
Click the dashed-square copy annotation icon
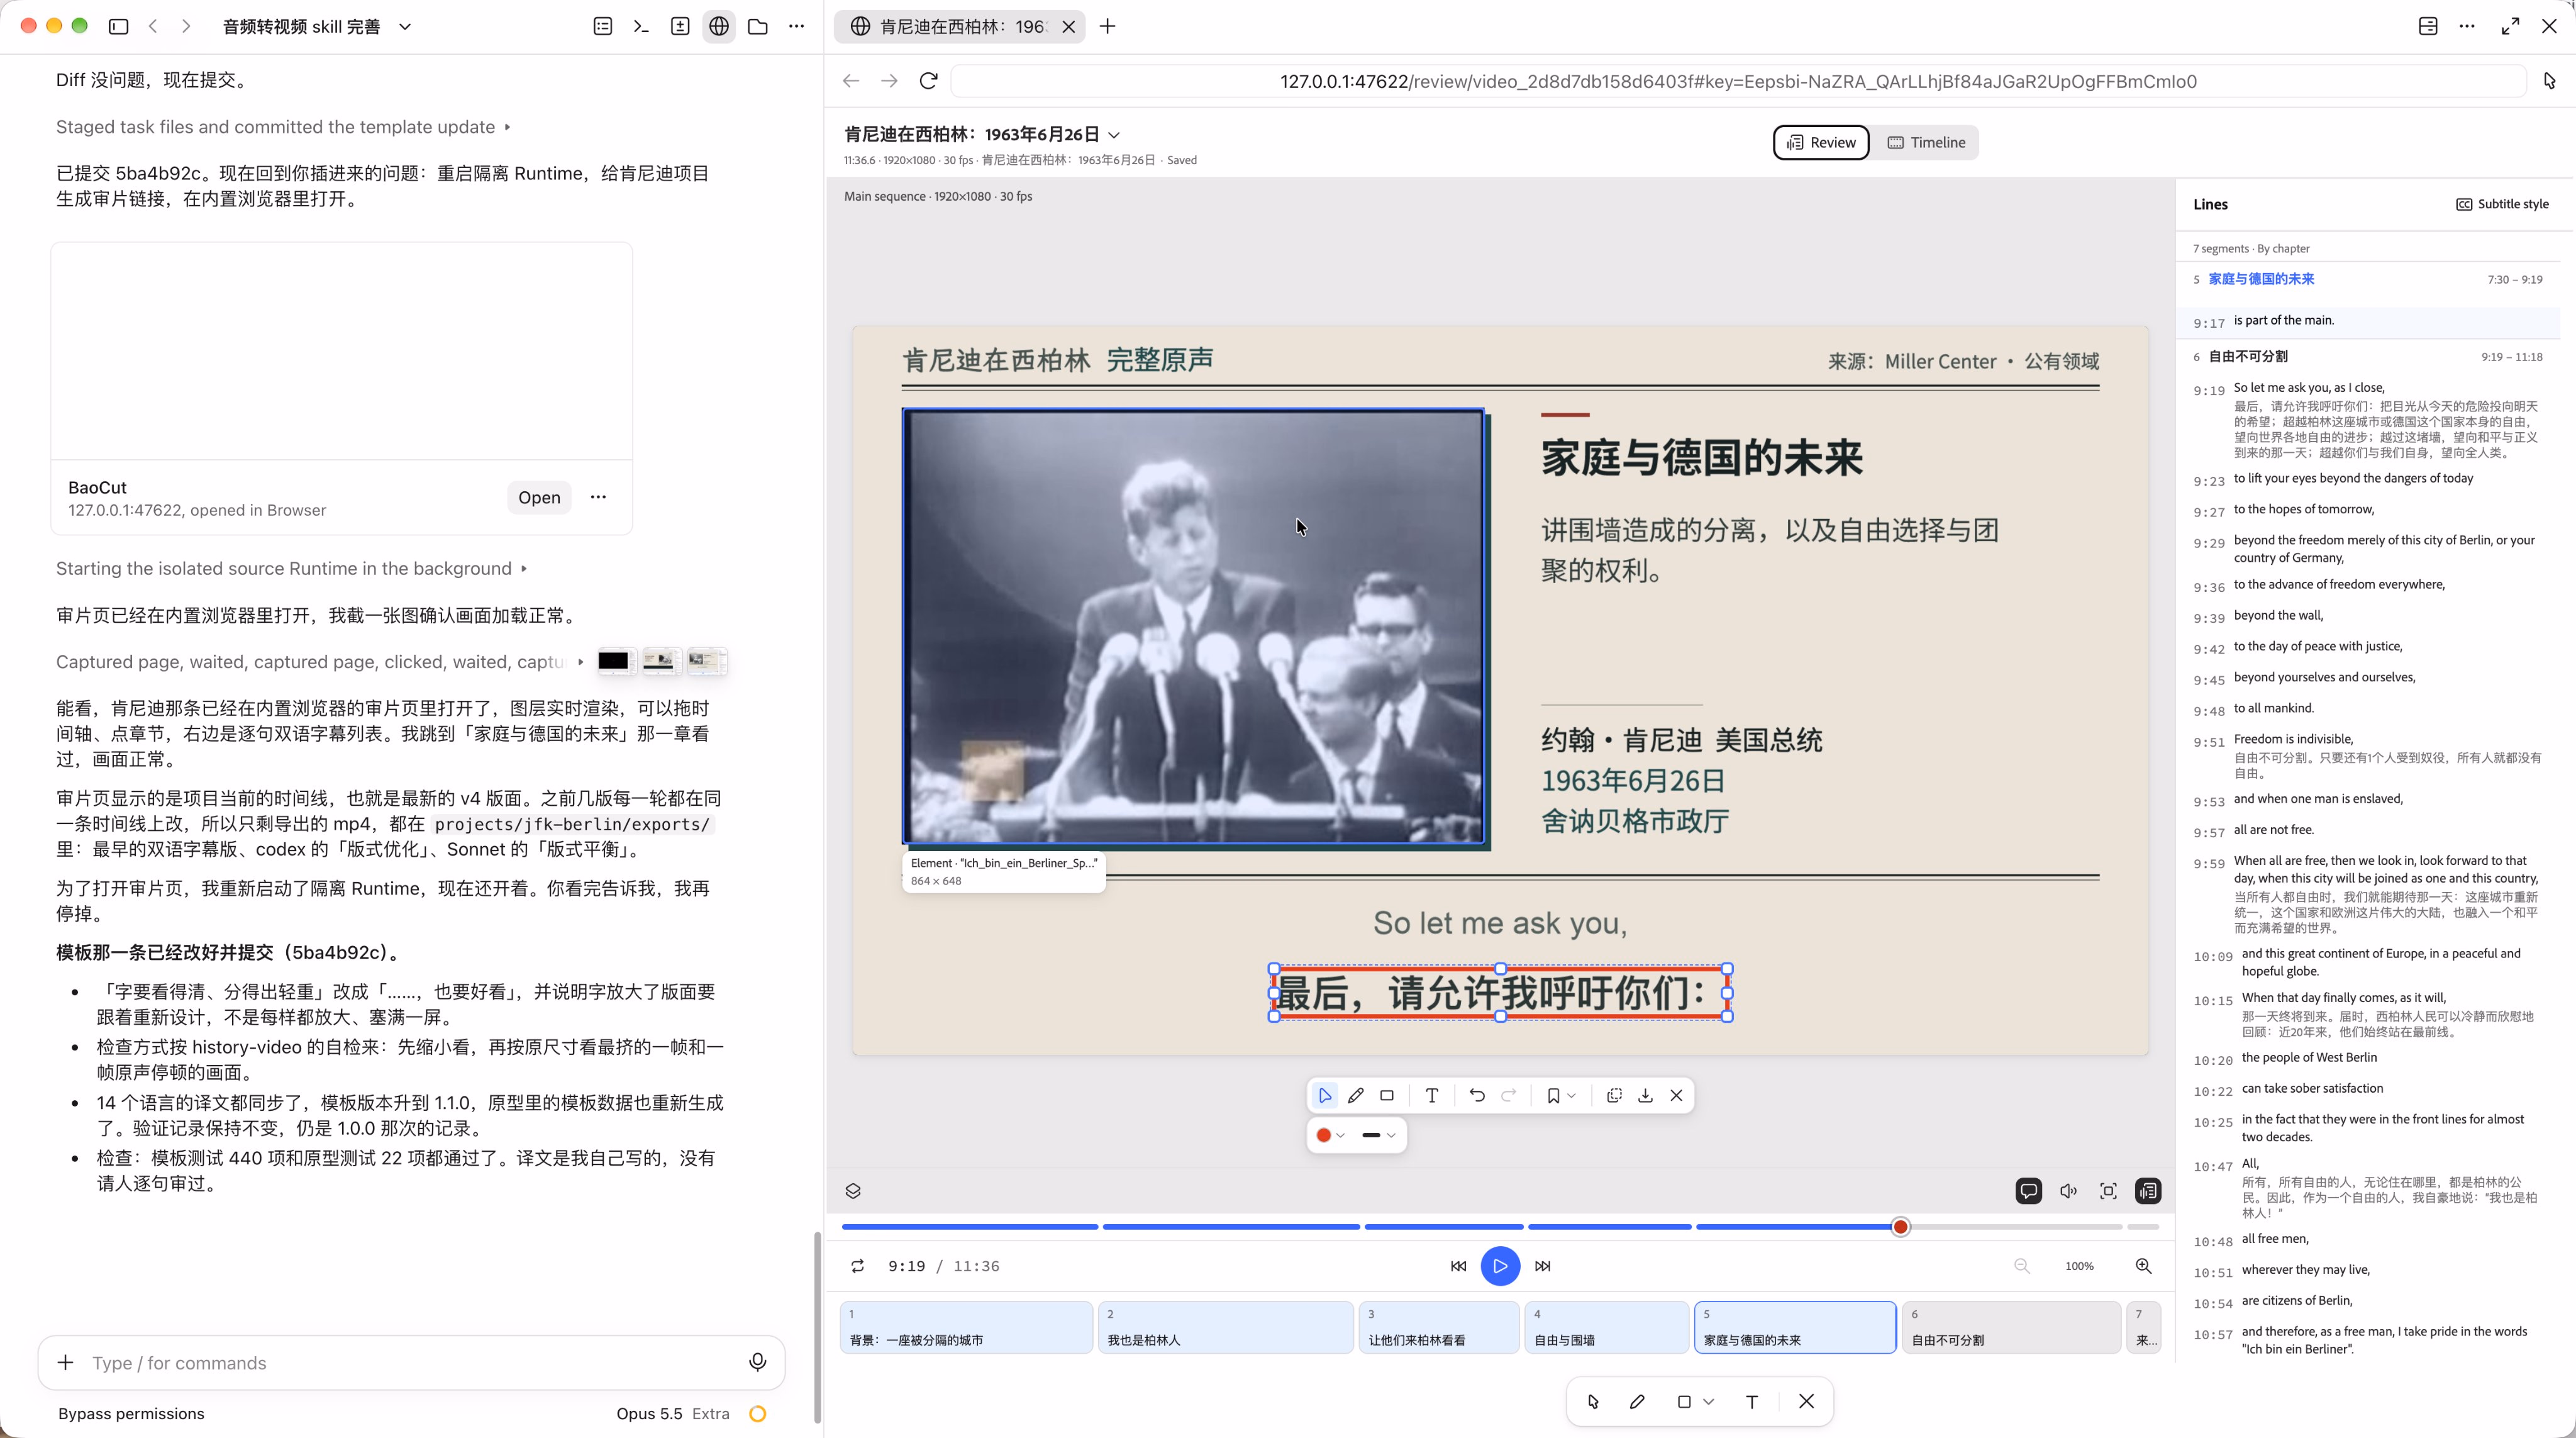click(1614, 1095)
